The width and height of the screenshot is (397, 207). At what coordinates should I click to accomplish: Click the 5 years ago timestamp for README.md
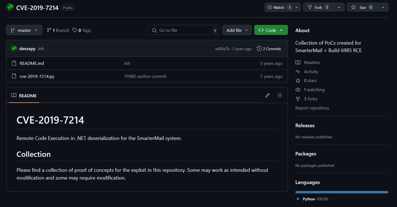[271, 63]
